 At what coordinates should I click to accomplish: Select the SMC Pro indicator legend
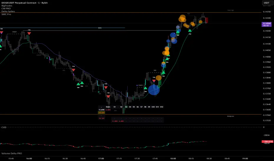tap(6, 14)
